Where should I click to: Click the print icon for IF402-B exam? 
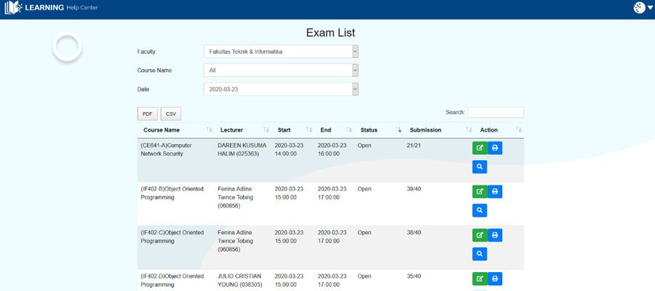(x=495, y=192)
